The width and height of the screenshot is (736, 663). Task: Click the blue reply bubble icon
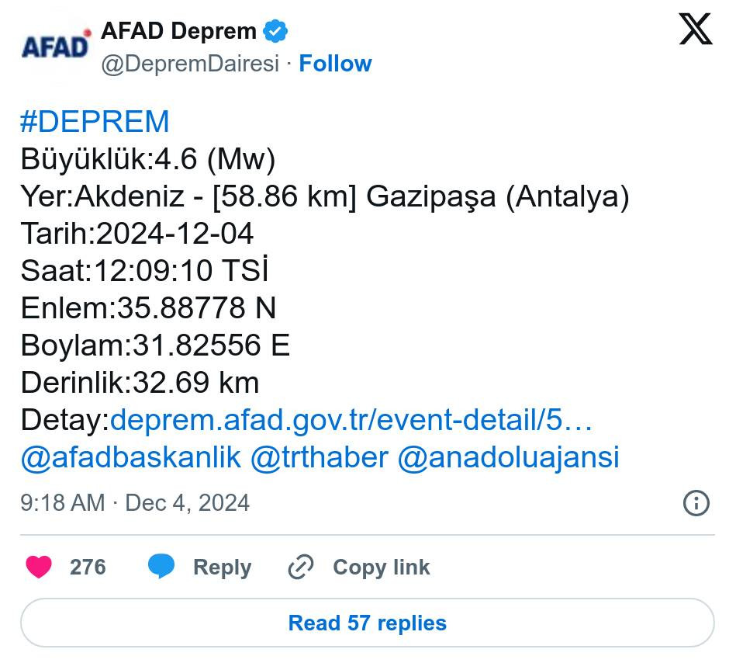pyautogui.click(x=161, y=568)
